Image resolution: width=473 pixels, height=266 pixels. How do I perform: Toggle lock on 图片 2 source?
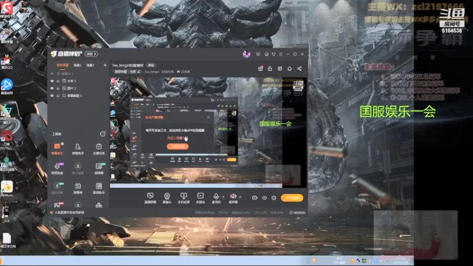(58, 88)
